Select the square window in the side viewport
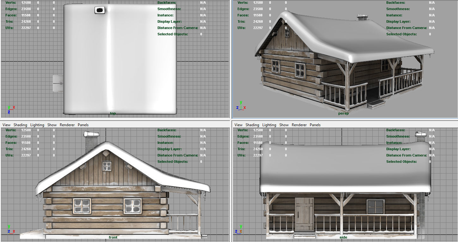The image size is (458, 242). 376,207
